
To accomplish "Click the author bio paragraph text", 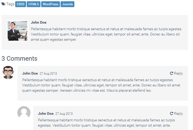I will click(x=106, y=34).
